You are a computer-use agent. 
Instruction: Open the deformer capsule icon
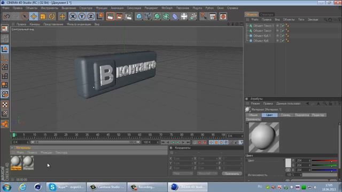click(x=175, y=17)
